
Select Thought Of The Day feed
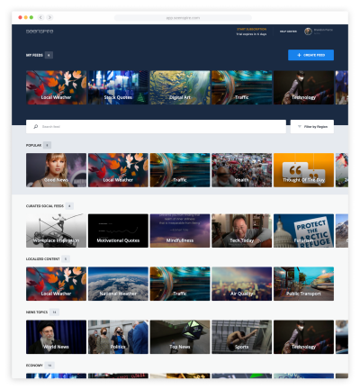[x=303, y=170]
